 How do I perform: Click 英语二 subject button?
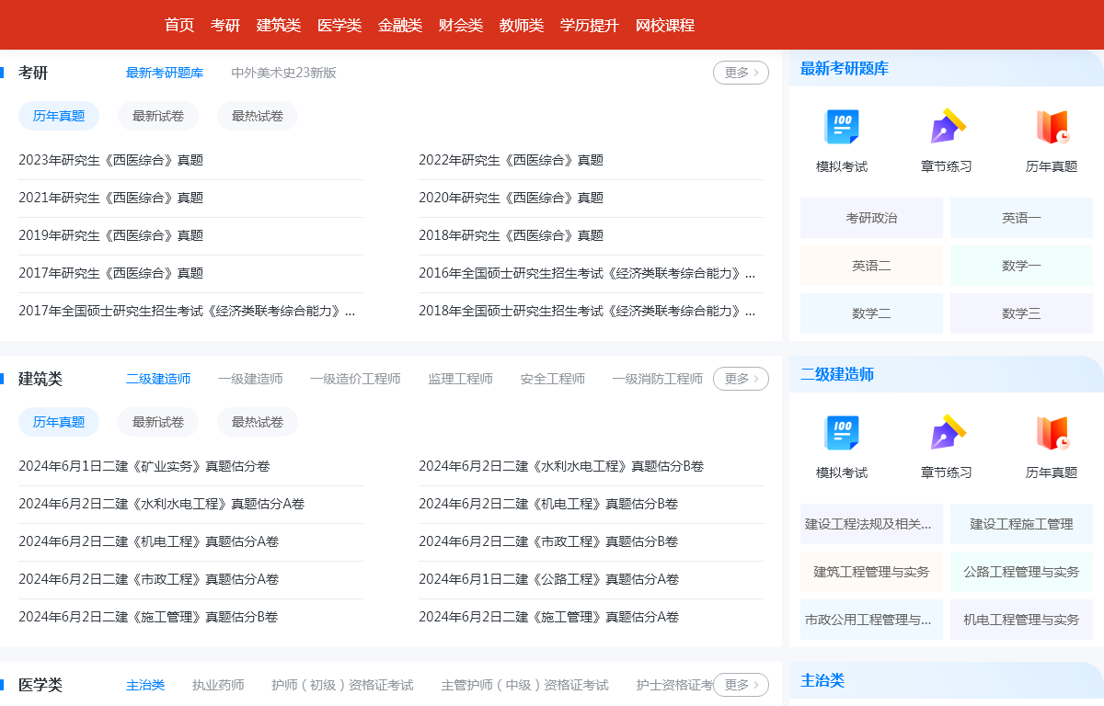pos(871,266)
